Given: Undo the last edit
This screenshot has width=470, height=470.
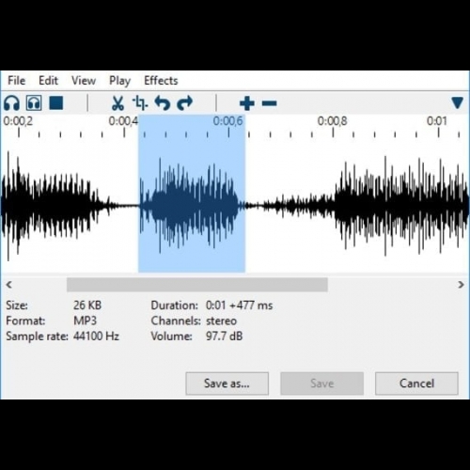Looking at the screenshot, I should pyautogui.click(x=163, y=103).
